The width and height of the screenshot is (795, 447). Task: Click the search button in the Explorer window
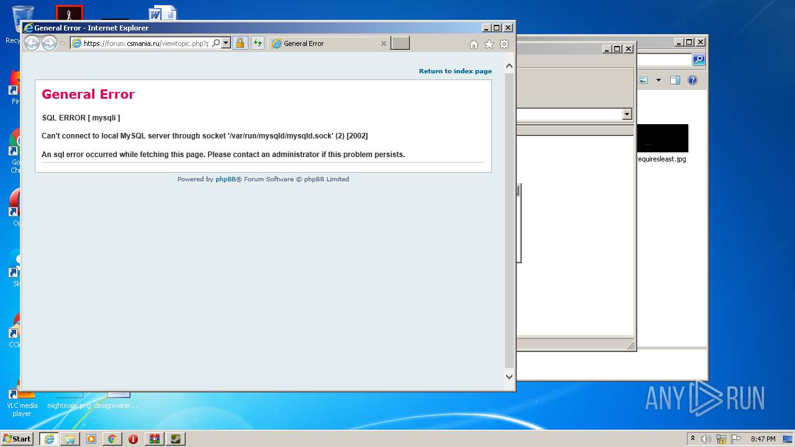tap(699, 60)
